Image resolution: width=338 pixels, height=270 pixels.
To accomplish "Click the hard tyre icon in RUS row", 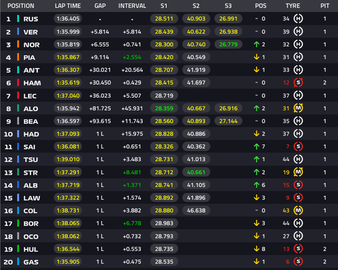I will point(298,19).
